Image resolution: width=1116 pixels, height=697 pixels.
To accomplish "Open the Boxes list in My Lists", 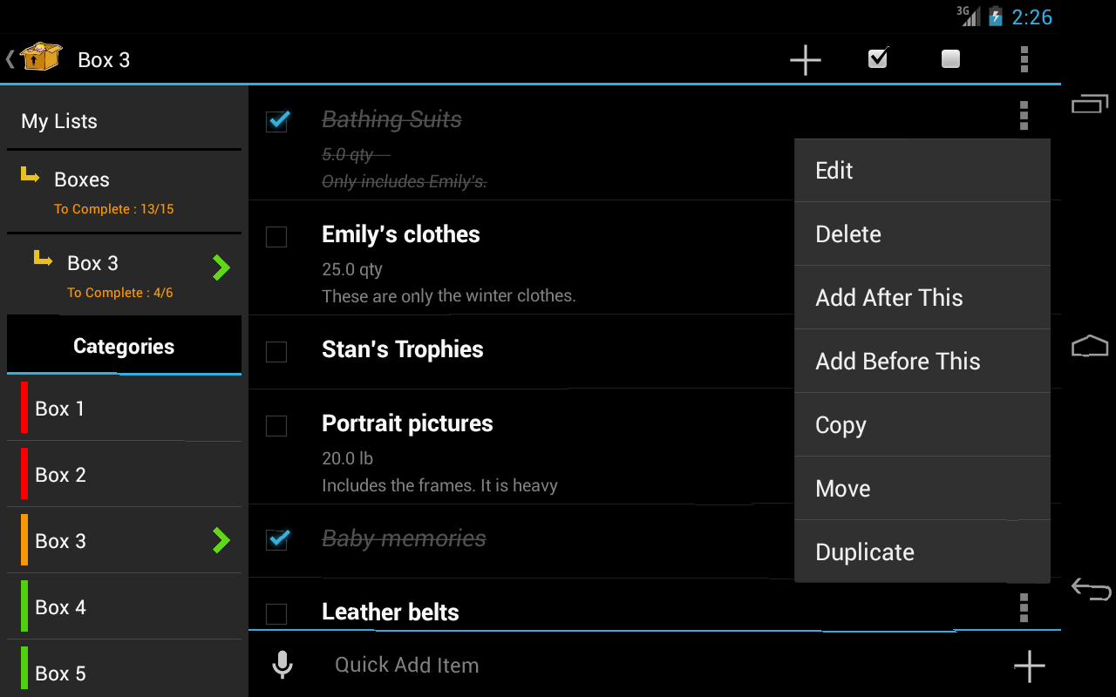I will (x=82, y=180).
